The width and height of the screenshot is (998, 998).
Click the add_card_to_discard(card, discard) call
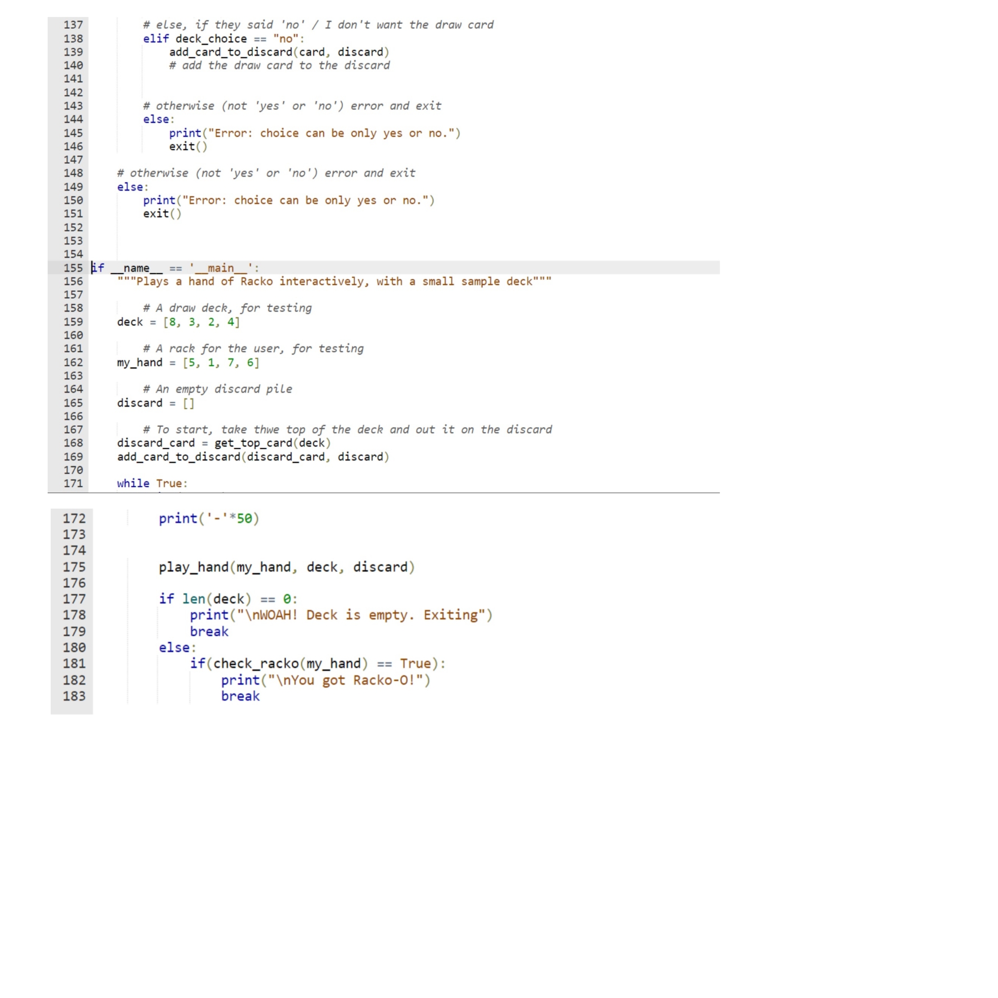[279, 52]
